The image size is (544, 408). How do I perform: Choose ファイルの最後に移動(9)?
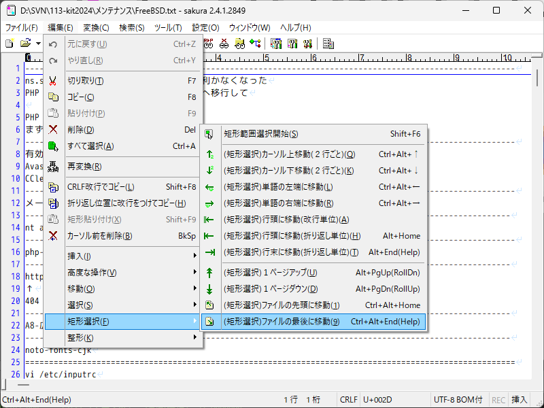[313, 322]
